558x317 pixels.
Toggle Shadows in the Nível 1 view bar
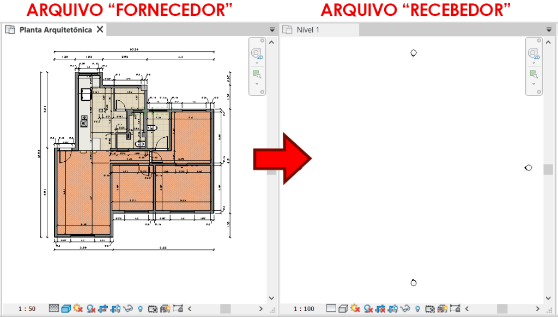368,308
